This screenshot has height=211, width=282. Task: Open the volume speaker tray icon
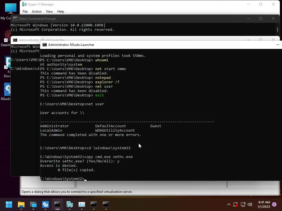point(250,204)
